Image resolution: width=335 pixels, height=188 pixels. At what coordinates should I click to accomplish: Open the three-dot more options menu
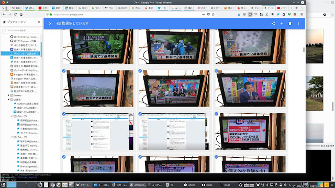coord(298,23)
